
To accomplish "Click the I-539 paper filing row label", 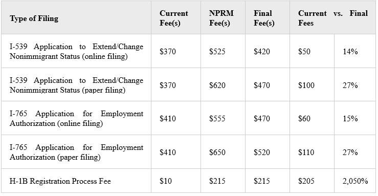I will (x=76, y=84).
